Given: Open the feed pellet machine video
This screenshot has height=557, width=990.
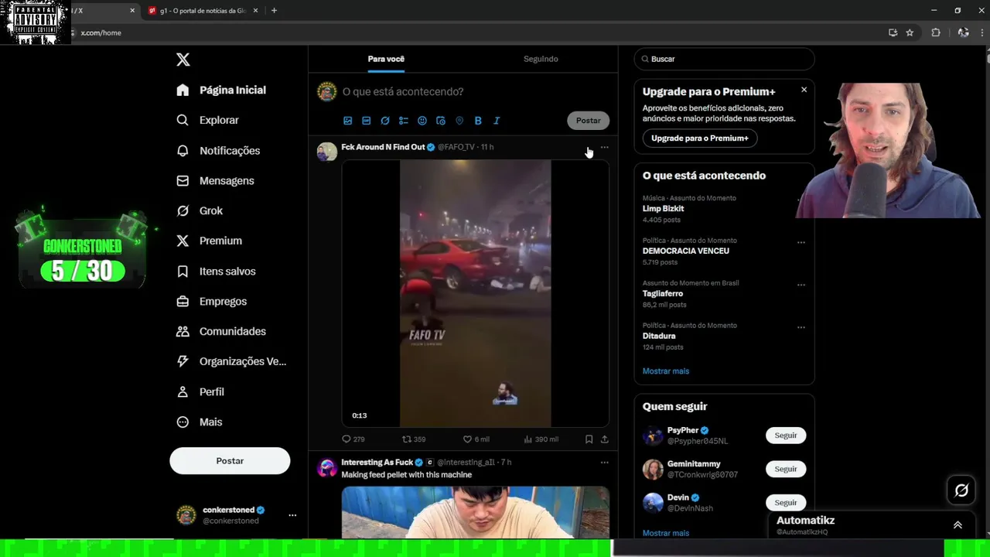Looking at the screenshot, I should pyautogui.click(x=475, y=512).
